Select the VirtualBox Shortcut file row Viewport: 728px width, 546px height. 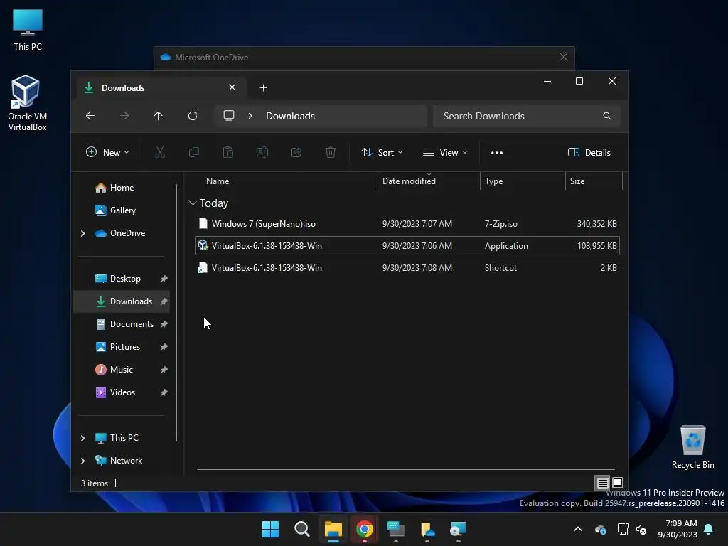point(407,268)
